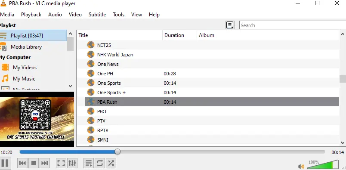Open the Tools menu
Viewport: 346px width, 170px height.
pos(118,15)
